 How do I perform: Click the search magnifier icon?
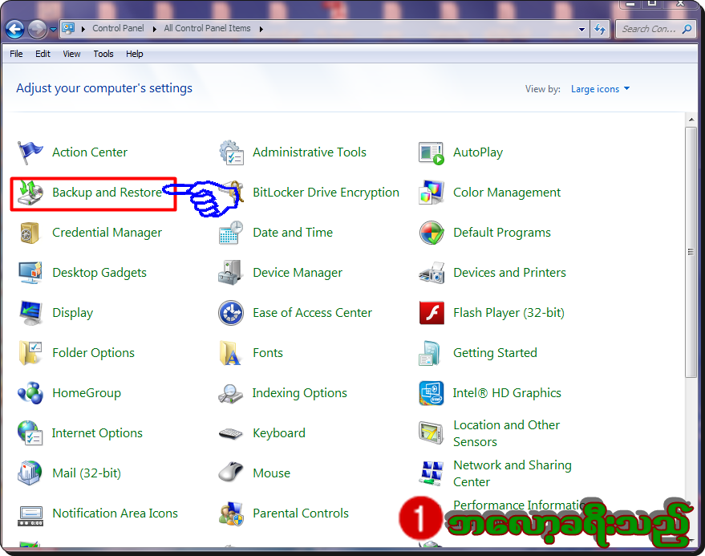[687, 29]
